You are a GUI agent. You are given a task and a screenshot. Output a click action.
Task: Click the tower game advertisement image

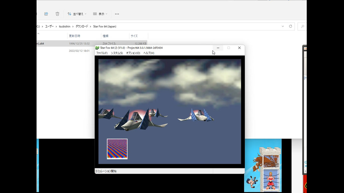click(x=263, y=165)
